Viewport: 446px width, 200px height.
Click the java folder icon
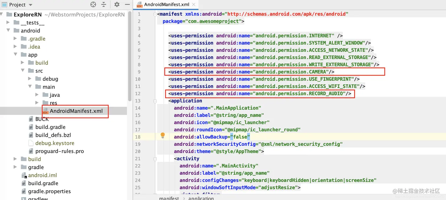[45, 95]
